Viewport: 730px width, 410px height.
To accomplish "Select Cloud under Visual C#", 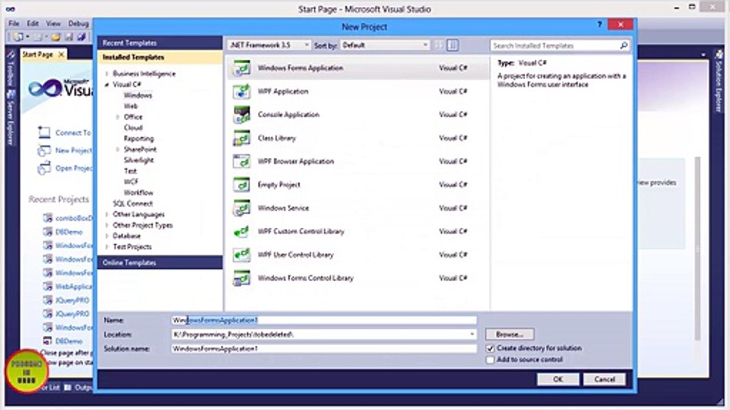I will [133, 128].
